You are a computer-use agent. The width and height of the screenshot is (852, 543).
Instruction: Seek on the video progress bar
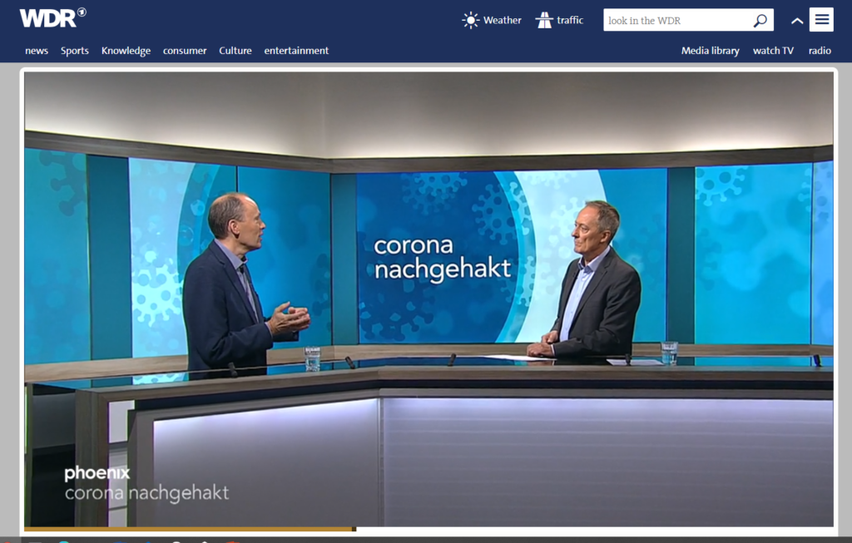click(428, 528)
